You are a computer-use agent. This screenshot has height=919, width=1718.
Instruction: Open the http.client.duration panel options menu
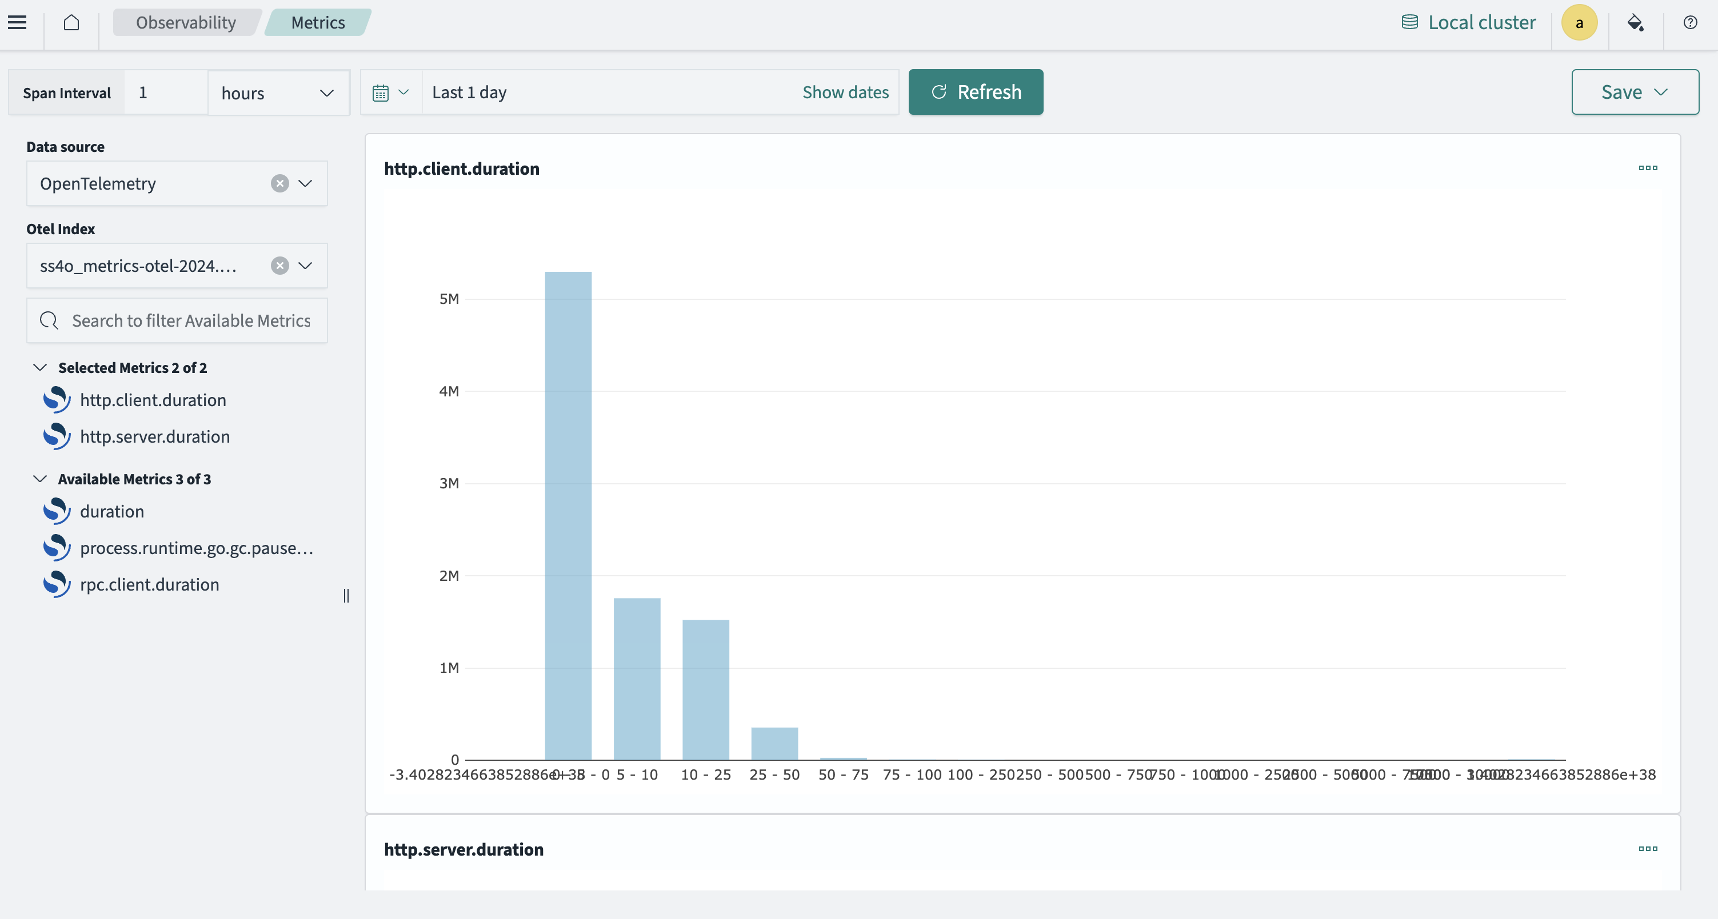(1648, 168)
